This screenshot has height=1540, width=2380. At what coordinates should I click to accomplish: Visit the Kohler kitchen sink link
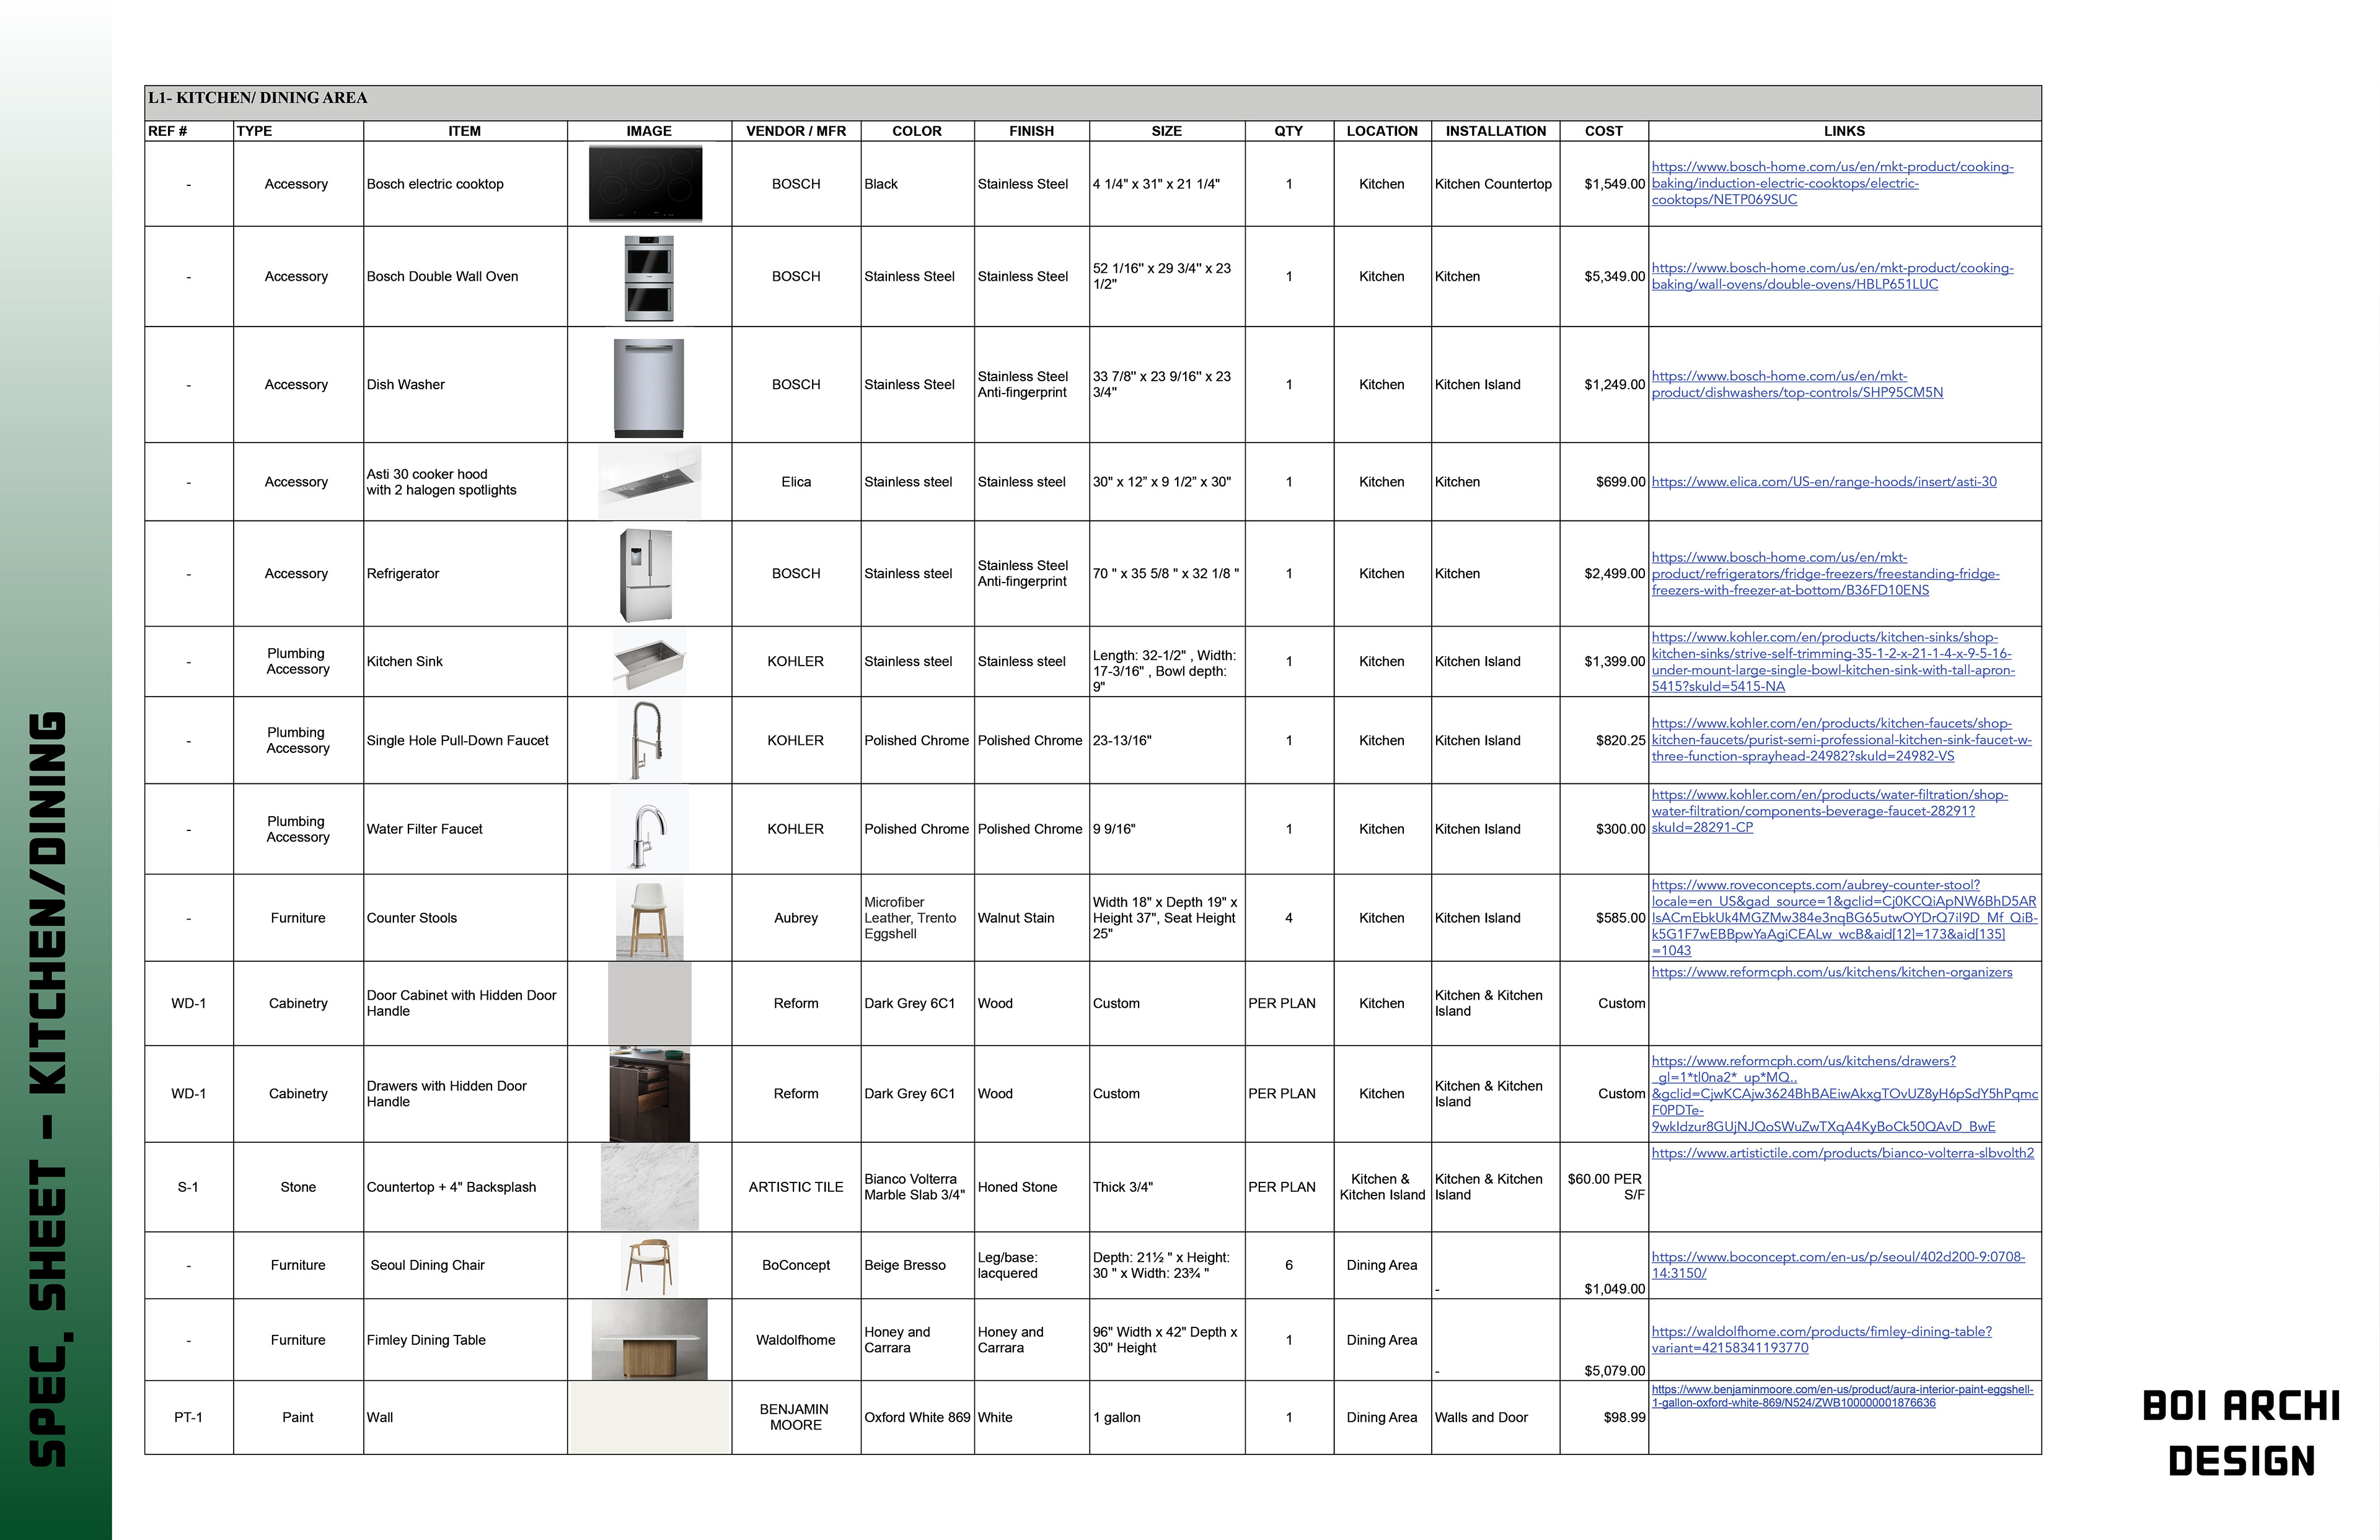(1833, 661)
